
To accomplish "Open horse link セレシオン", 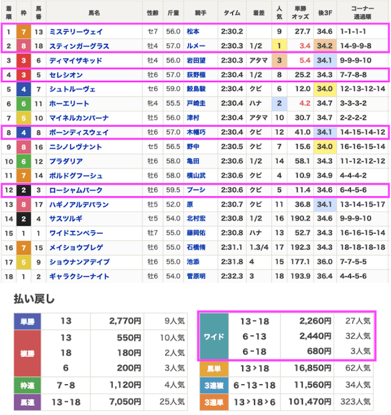I will point(66,75).
